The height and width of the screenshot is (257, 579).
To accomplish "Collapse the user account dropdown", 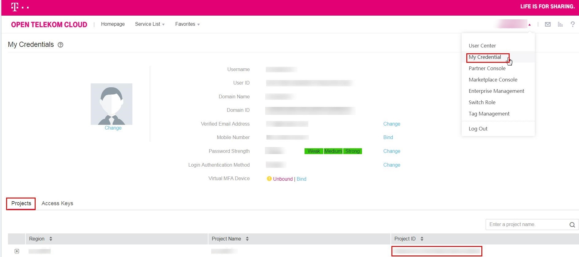I will coord(530,25).
